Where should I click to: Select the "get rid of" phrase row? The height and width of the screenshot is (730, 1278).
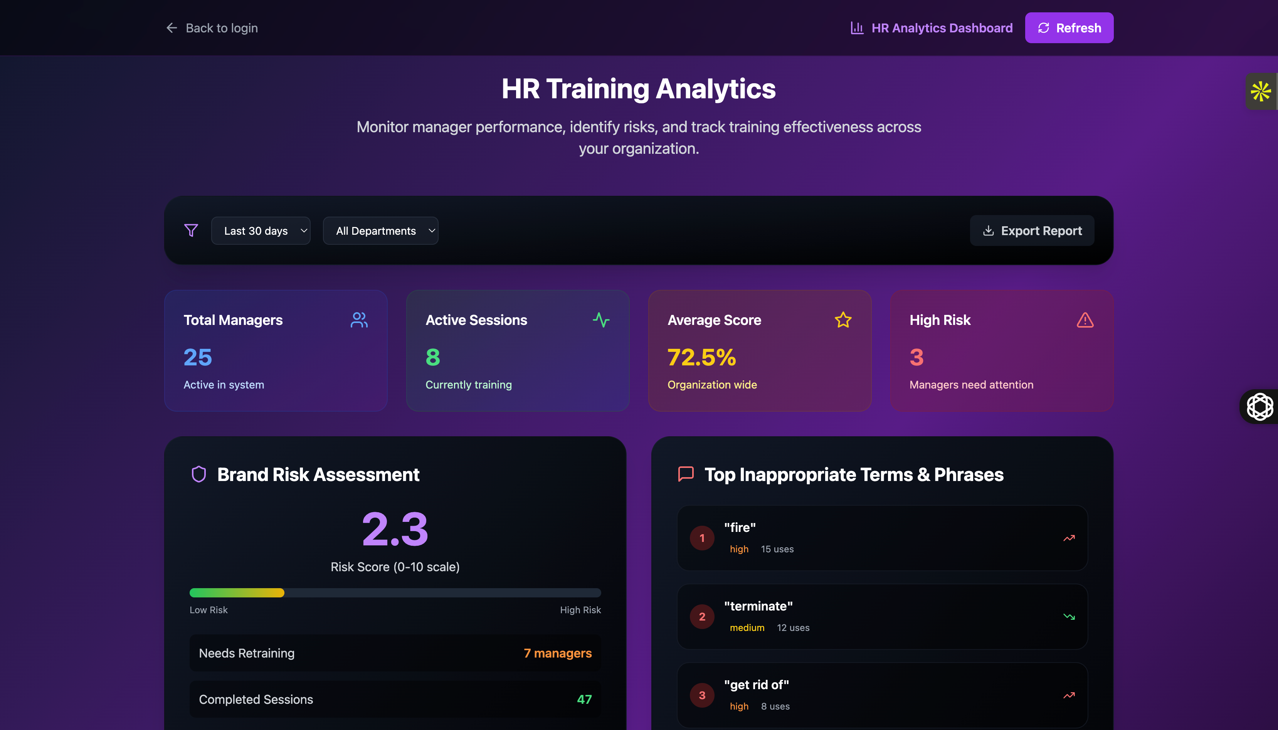point(882,695)
